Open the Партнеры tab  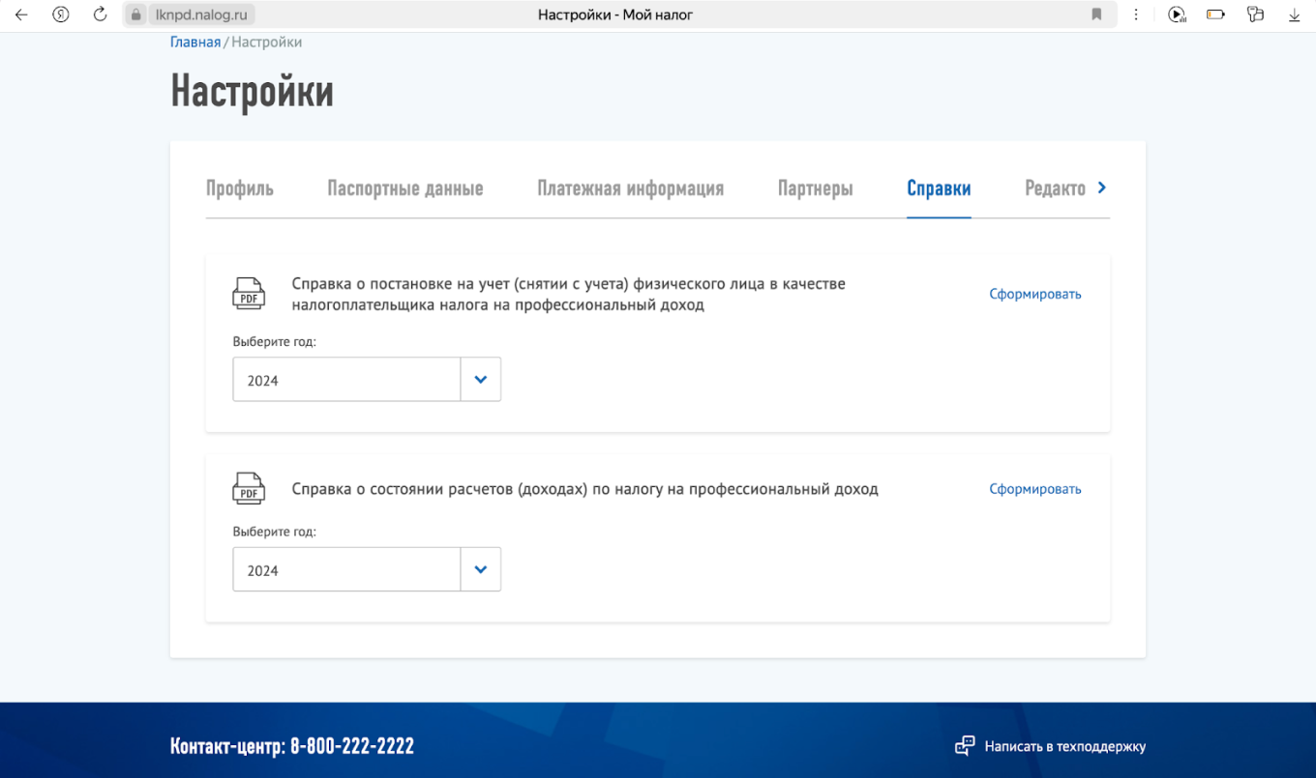815,188
